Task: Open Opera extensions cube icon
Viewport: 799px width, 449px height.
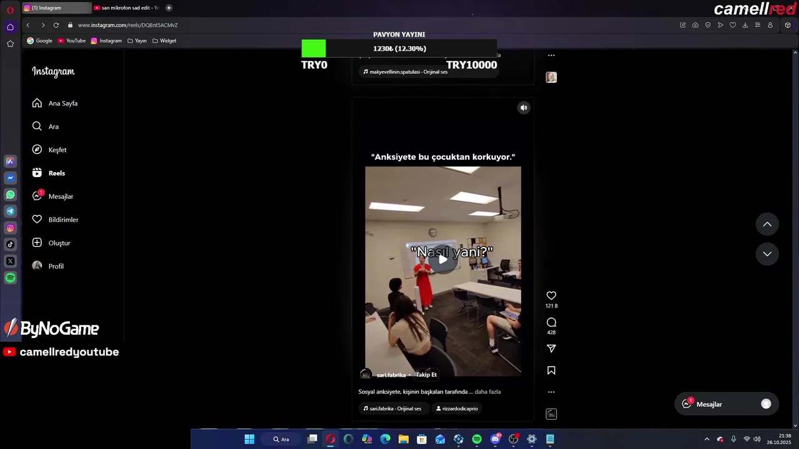Action: 788,25
